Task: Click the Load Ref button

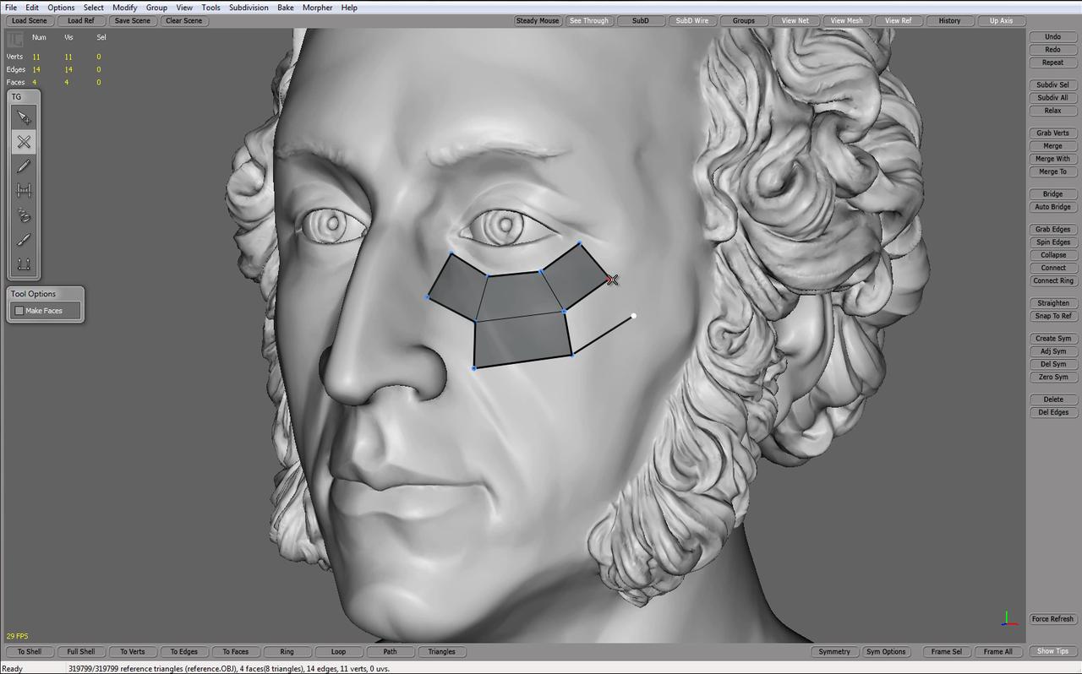Action: [81, 20]
